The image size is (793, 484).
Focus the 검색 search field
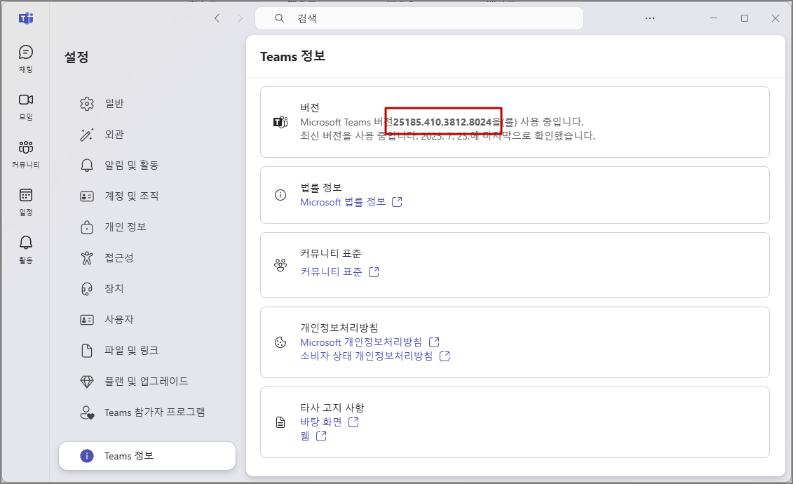click(419, 18)
